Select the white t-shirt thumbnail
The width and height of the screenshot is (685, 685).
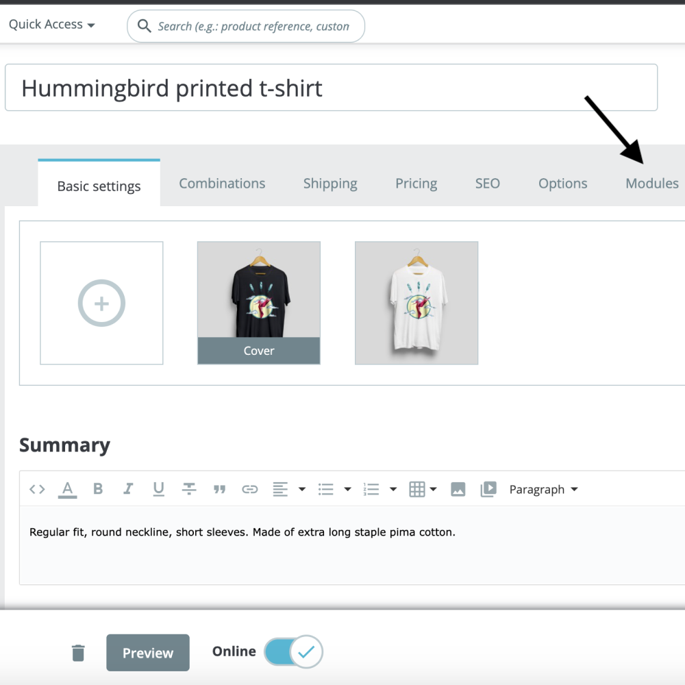(x=416, y=303)
